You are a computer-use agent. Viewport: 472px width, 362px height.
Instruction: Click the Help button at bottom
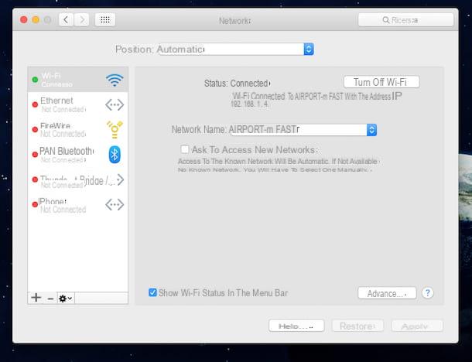point(296,326)
